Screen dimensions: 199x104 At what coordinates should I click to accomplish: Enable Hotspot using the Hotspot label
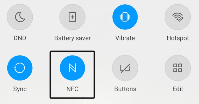pos(178,38)
